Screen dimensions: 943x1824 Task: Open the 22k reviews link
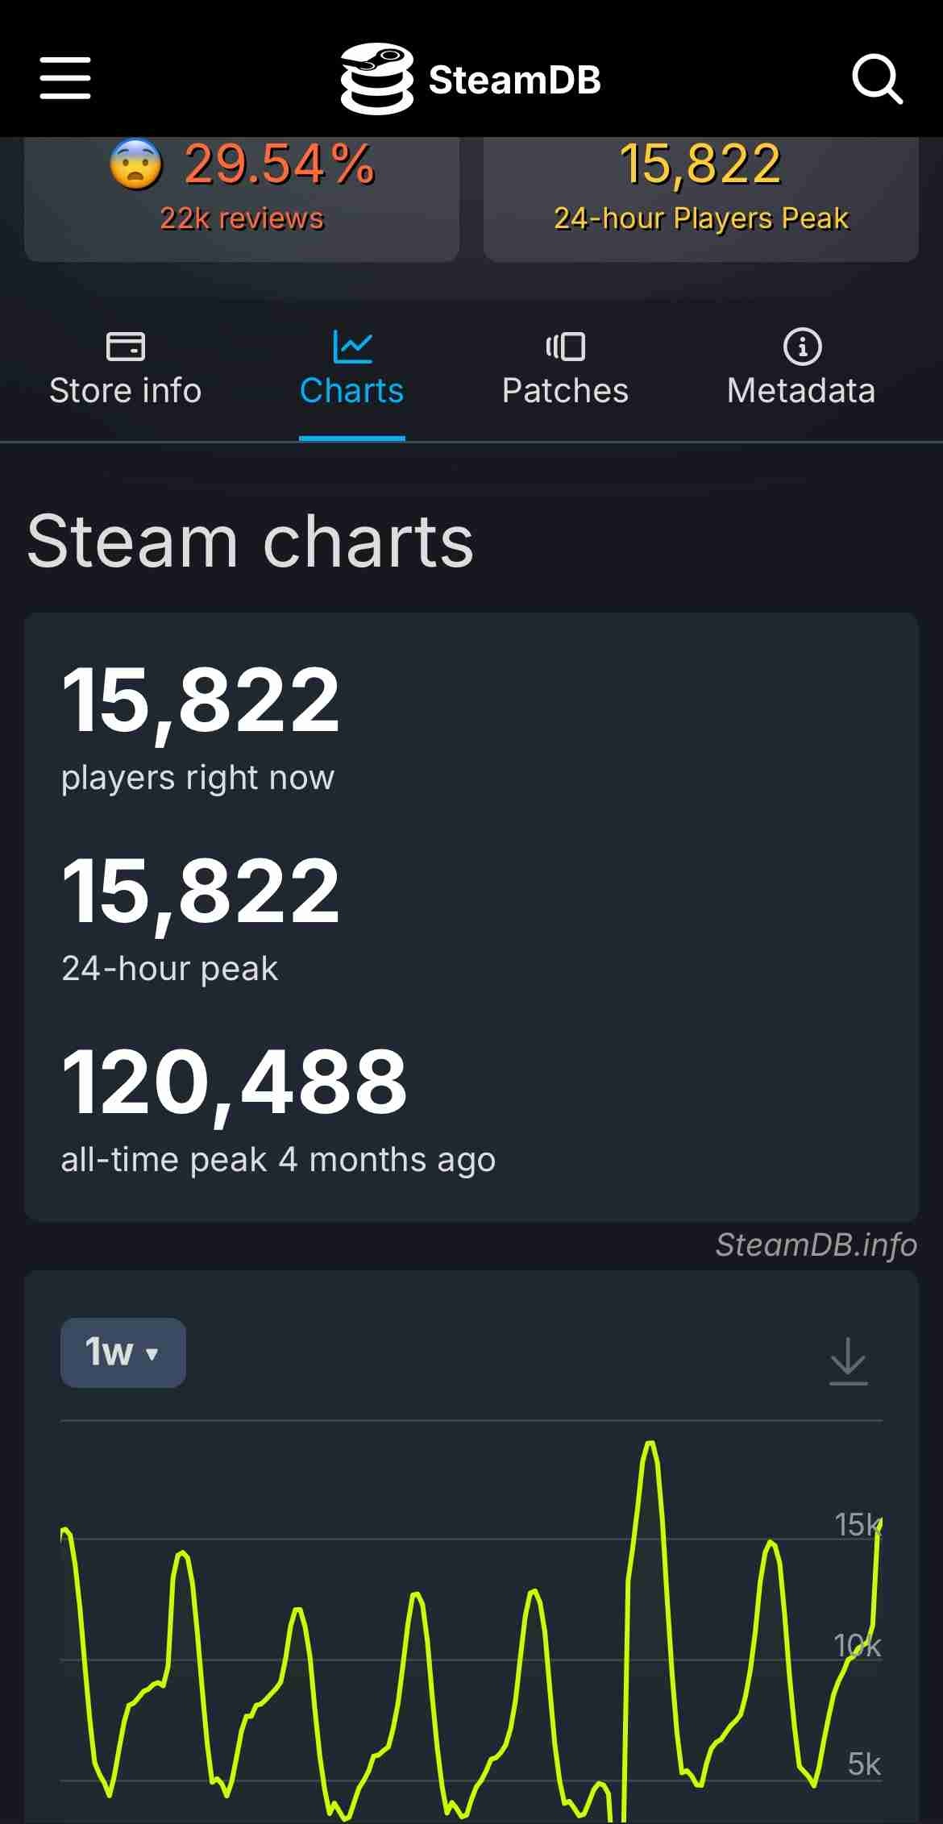point(242,218)
